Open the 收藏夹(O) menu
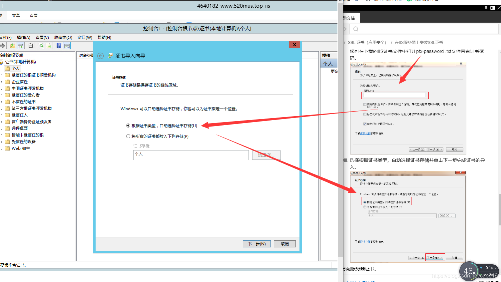Screen dimensions: 501x282 click(x=63, y=38)
